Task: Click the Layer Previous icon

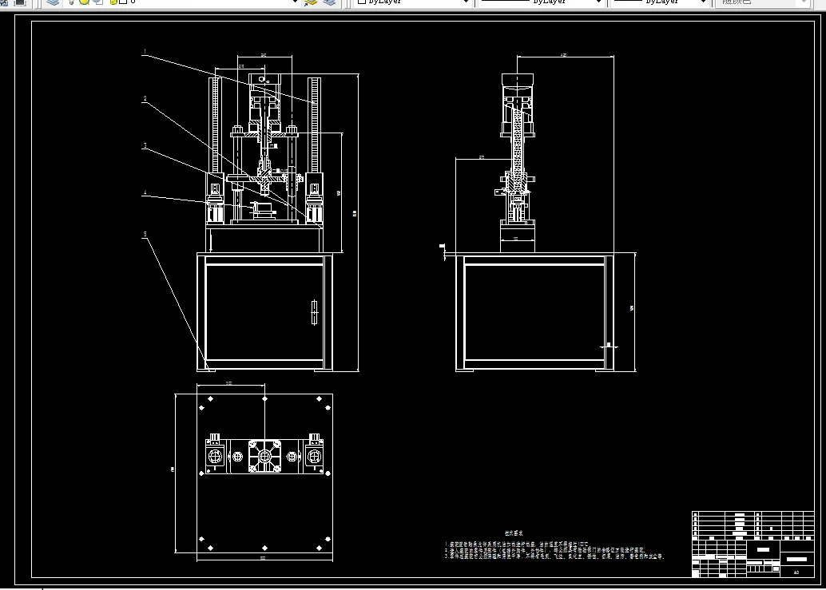Action: pos(329,2)
